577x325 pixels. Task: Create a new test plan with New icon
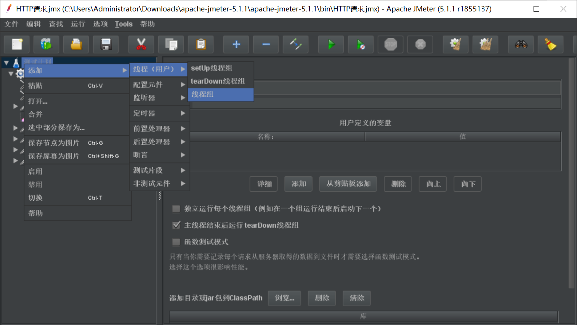[17, 45]
